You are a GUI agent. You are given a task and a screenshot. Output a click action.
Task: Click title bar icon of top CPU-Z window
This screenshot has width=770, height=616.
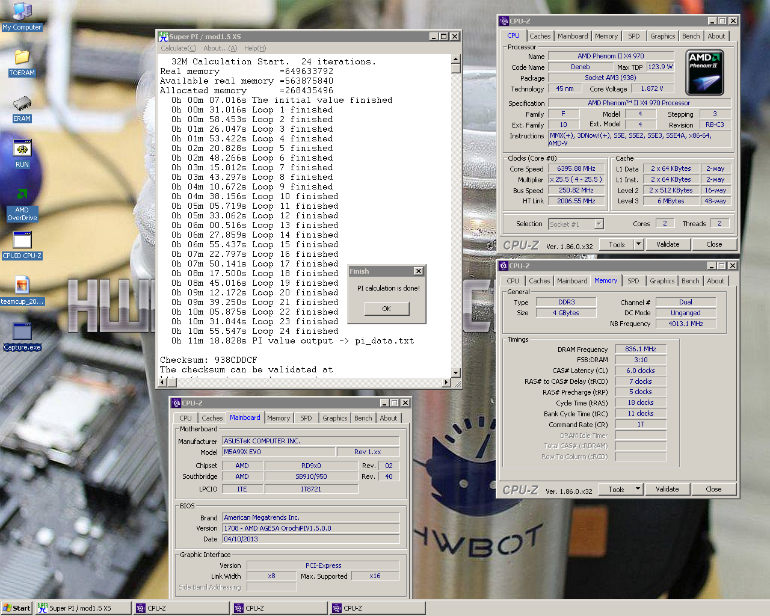point(504,21)
